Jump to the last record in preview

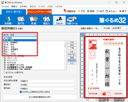[123, 100]
